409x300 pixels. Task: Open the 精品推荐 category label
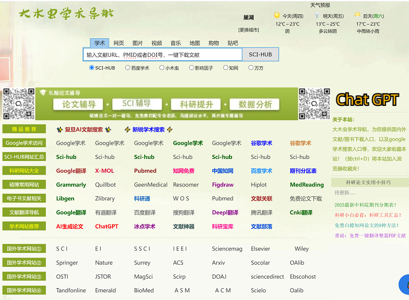[x=24, y=129]
